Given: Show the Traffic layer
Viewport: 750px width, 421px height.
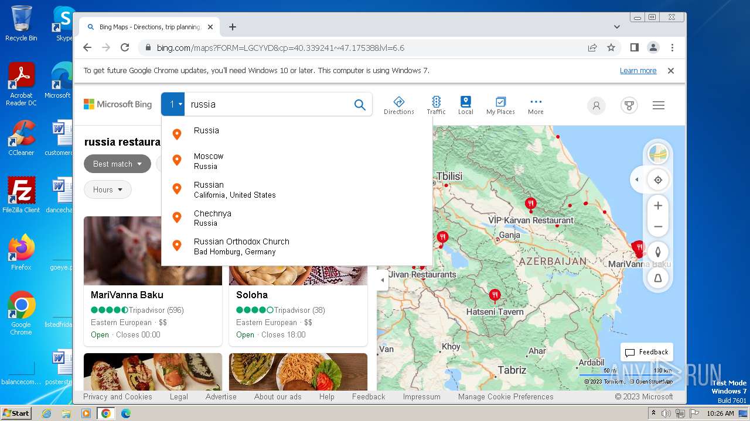Looking at the screenshot, I should pos(436,105).
